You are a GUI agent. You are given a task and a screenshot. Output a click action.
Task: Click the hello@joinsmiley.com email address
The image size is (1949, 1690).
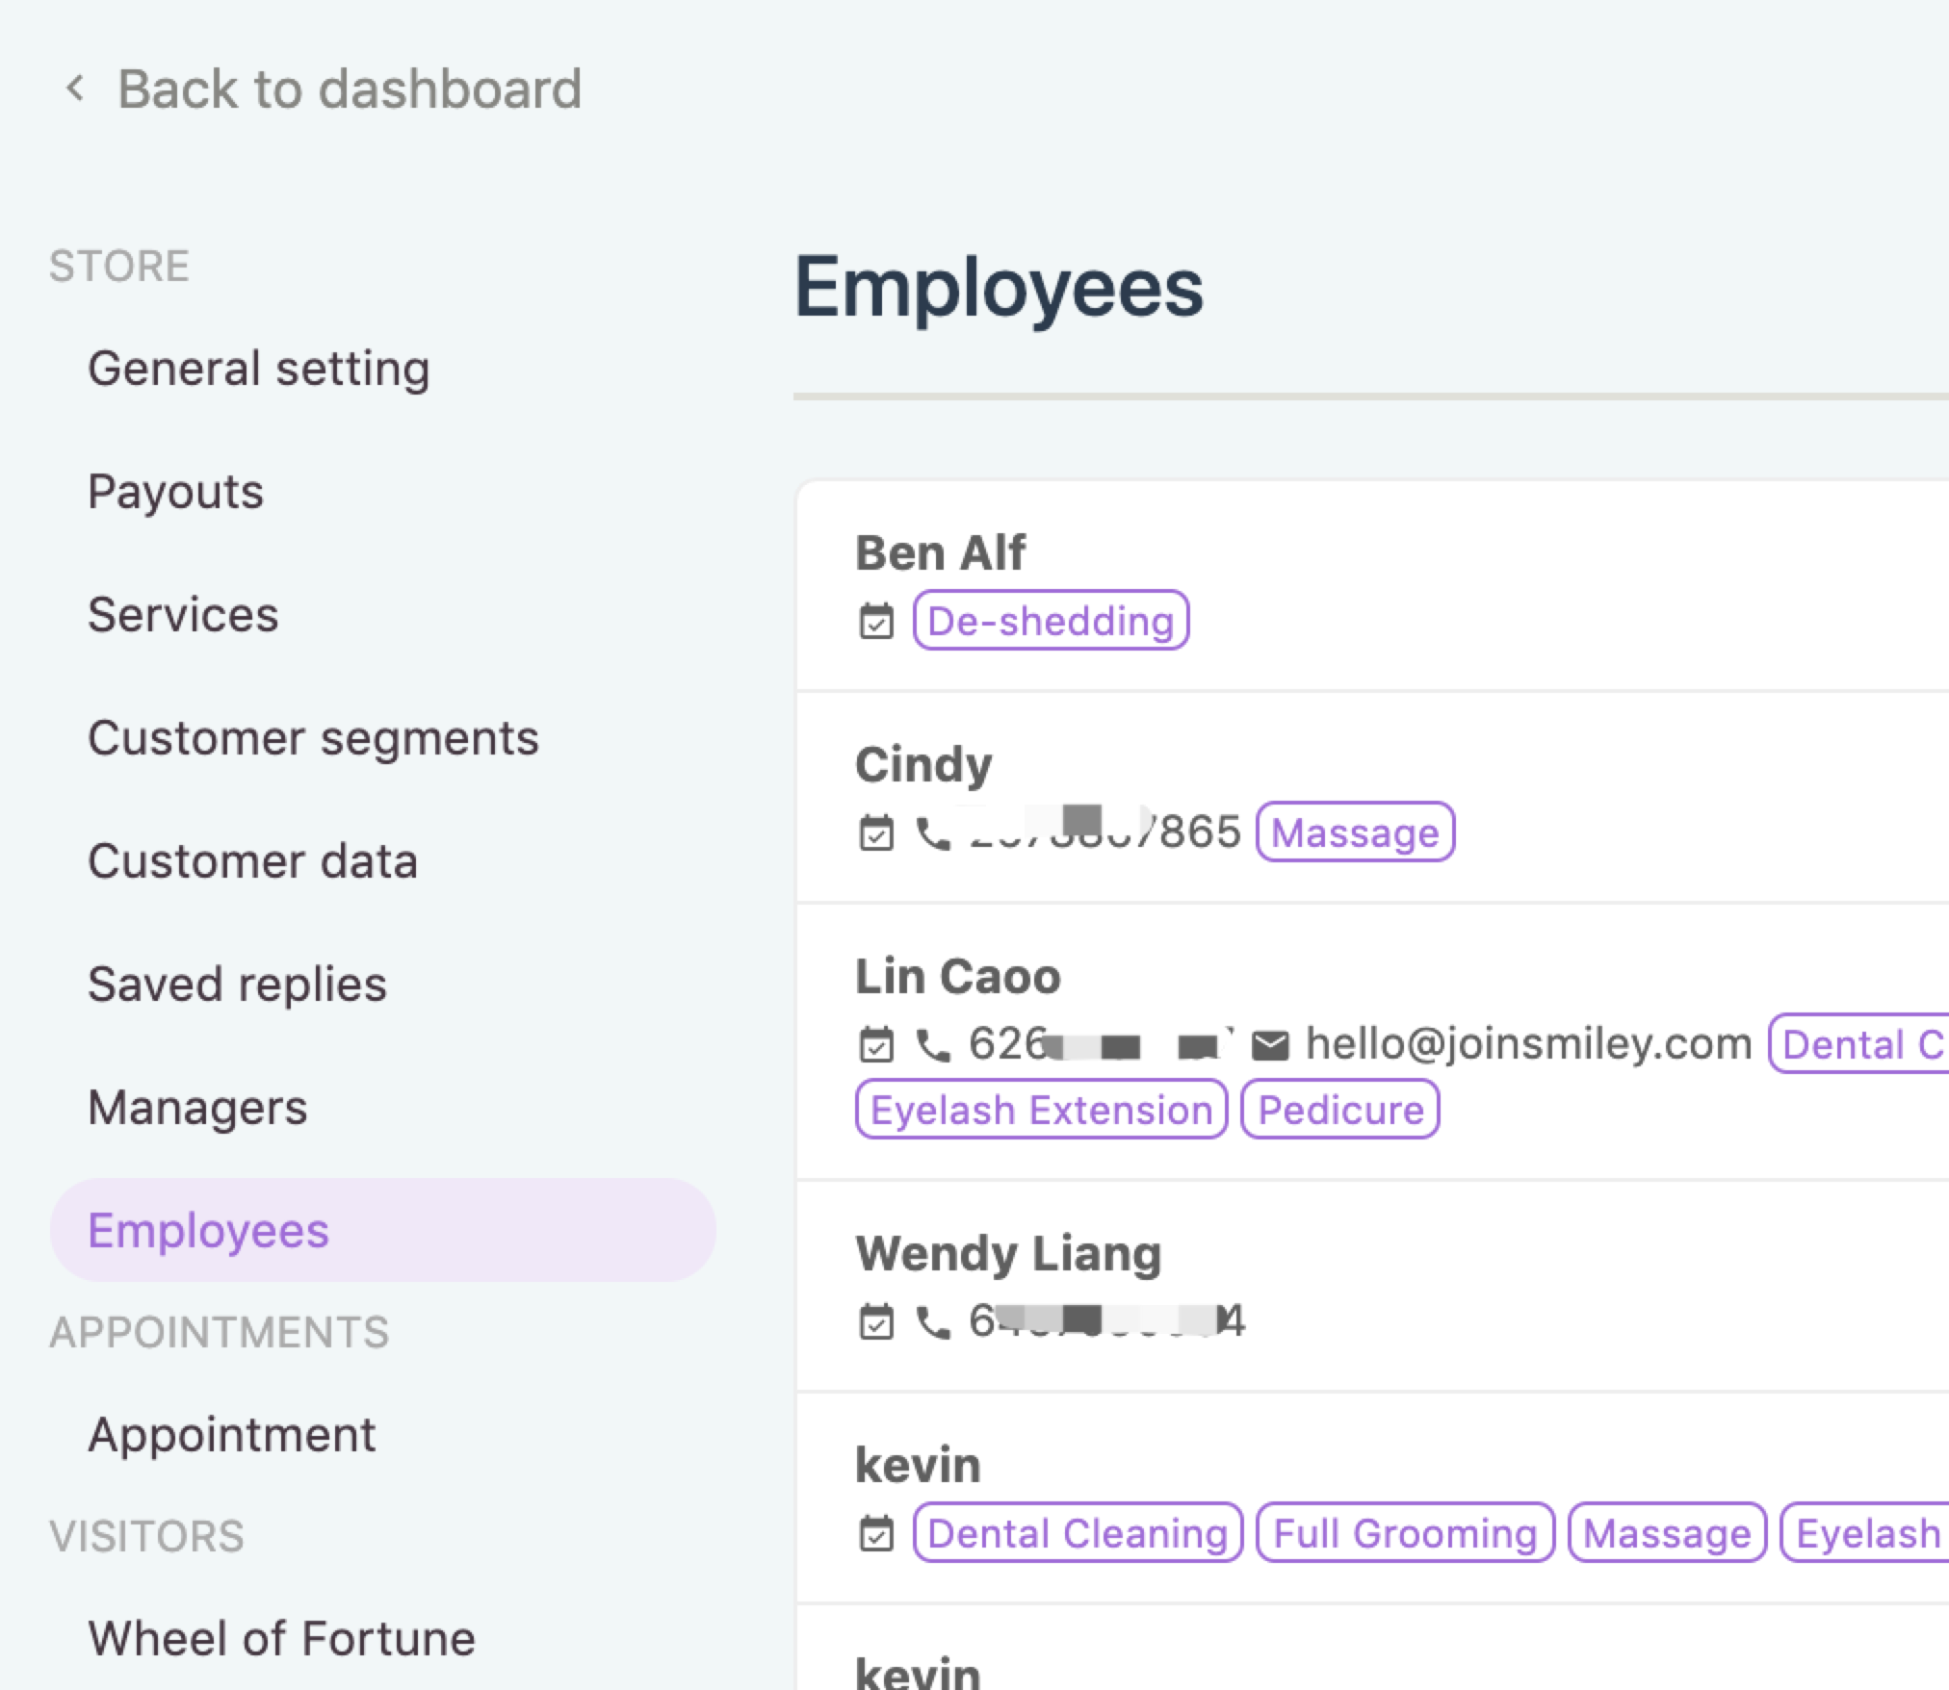pos(1528,1044)
